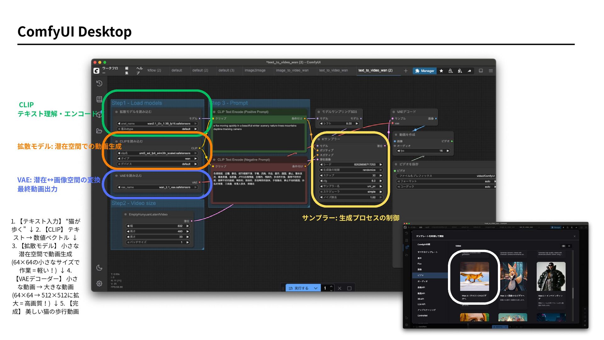Click the fox thumbnail template card
The width and height of the screenshot is (604, 340).
[474, 276]
